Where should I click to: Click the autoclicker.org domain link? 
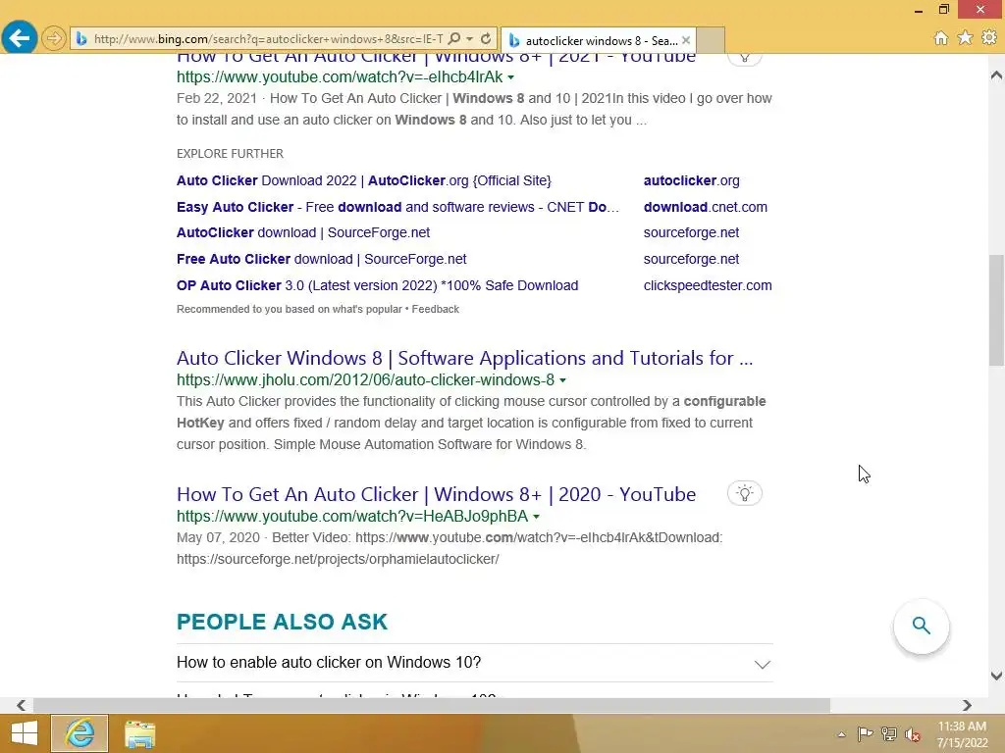pyautogui.click(x=691, y=180)
